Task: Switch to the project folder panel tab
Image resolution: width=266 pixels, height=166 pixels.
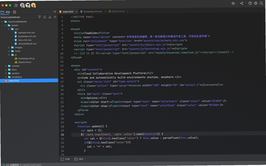Action: point(5,12)
